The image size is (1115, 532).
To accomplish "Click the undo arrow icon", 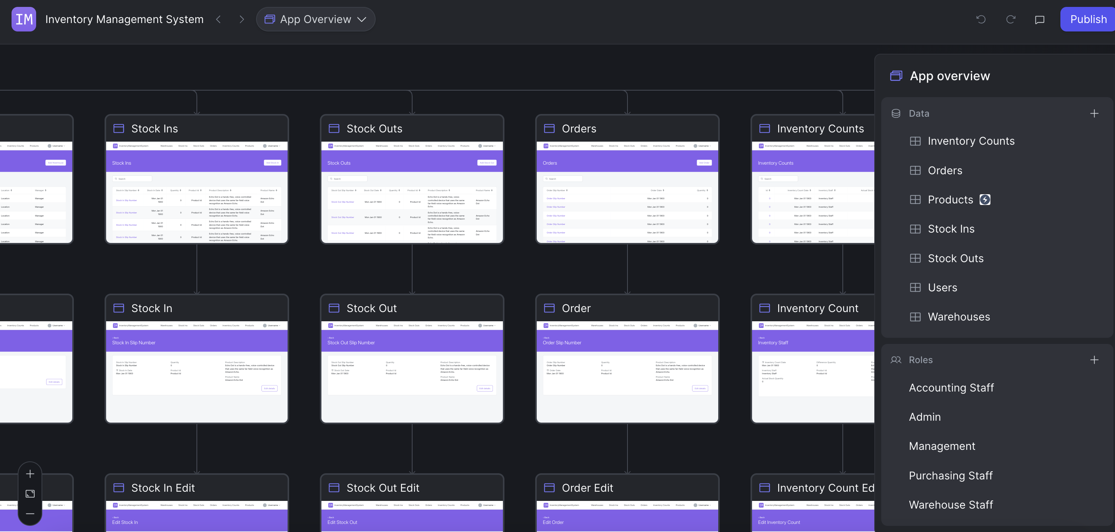I will tap(981, 20).
